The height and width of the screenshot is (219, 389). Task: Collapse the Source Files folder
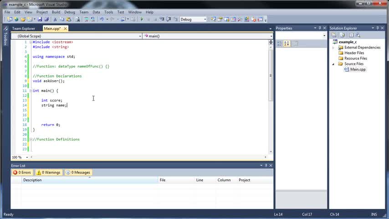tap(333, 64)
